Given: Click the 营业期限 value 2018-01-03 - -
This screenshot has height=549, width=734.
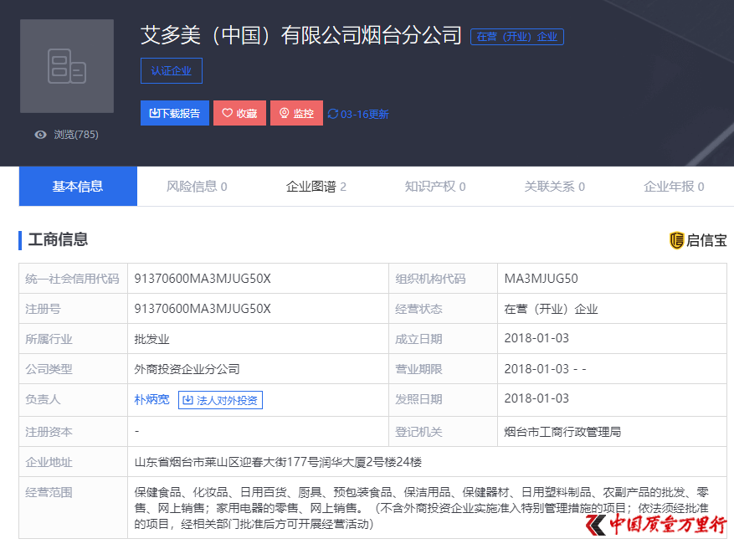Looking at the screenshot, I should (x=546, y=369).
